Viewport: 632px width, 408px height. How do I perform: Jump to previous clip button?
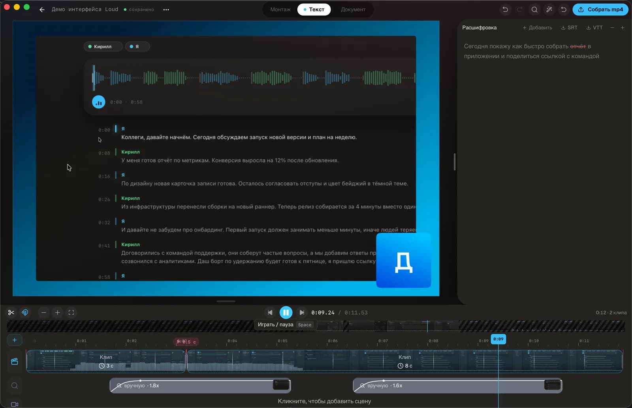[270, 312]
